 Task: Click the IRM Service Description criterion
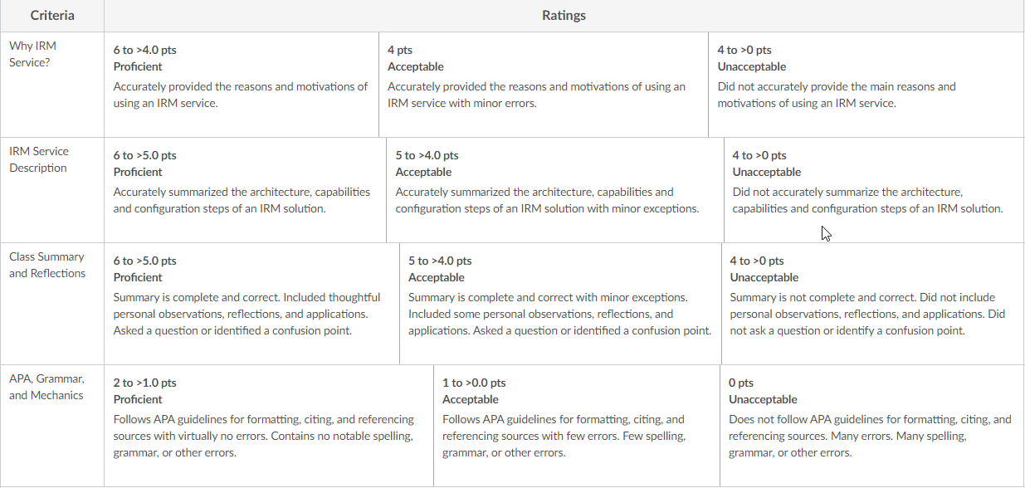(x=52, y=190)
